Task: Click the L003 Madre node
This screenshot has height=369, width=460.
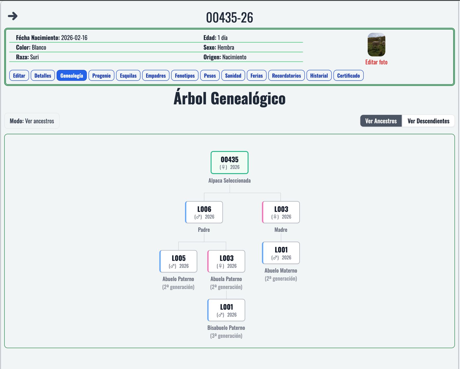Action: pyautogui.click(x=281, y=212)
